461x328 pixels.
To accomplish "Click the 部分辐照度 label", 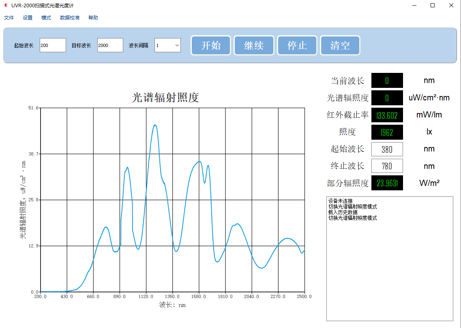I will pos(347,183).
